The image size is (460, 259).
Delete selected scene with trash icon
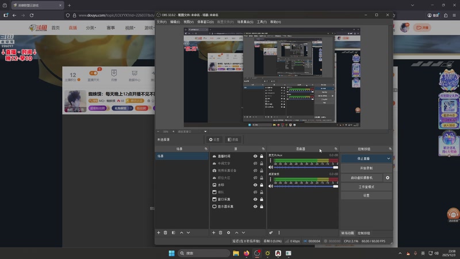(166, 233)
